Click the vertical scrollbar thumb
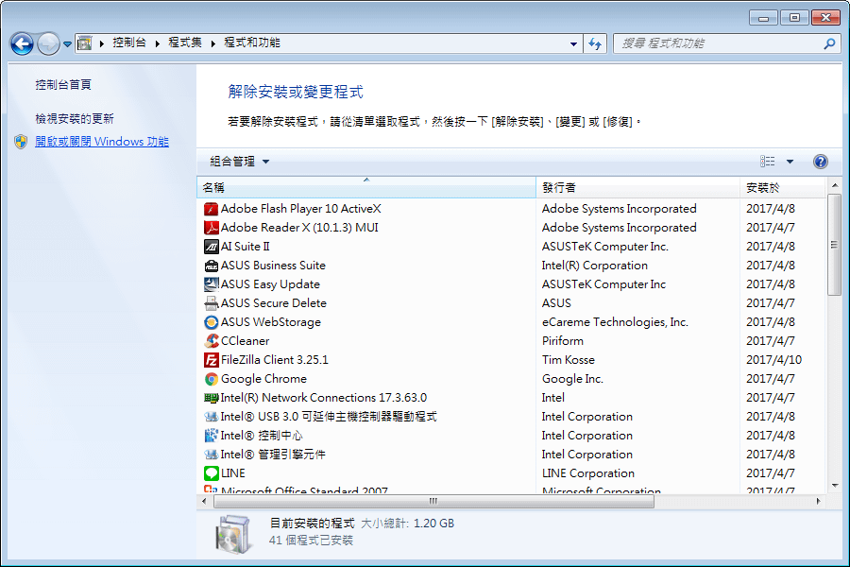The width and height of the screenshot is (850, 567). pos(835,245)
